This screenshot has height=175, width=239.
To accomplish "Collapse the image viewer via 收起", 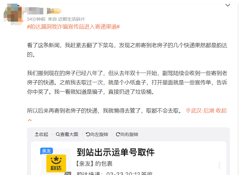I will click(x=41, y=134).
